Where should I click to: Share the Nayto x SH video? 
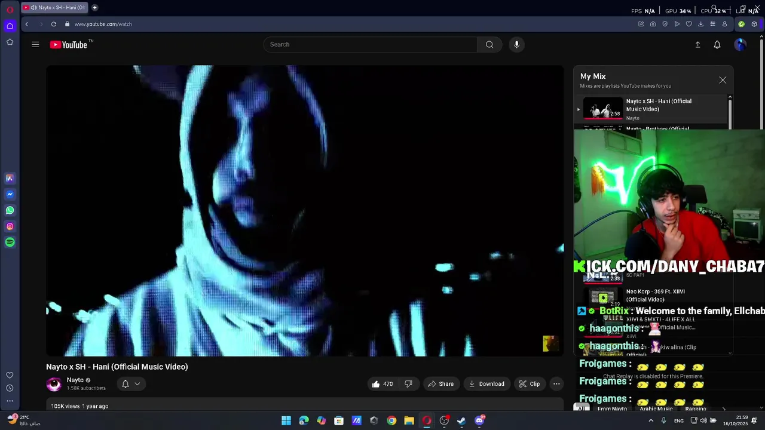click(440, 384)
